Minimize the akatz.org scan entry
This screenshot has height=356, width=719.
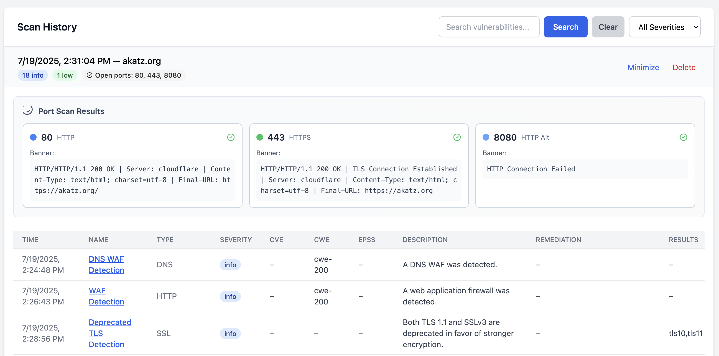coord(643,68)
